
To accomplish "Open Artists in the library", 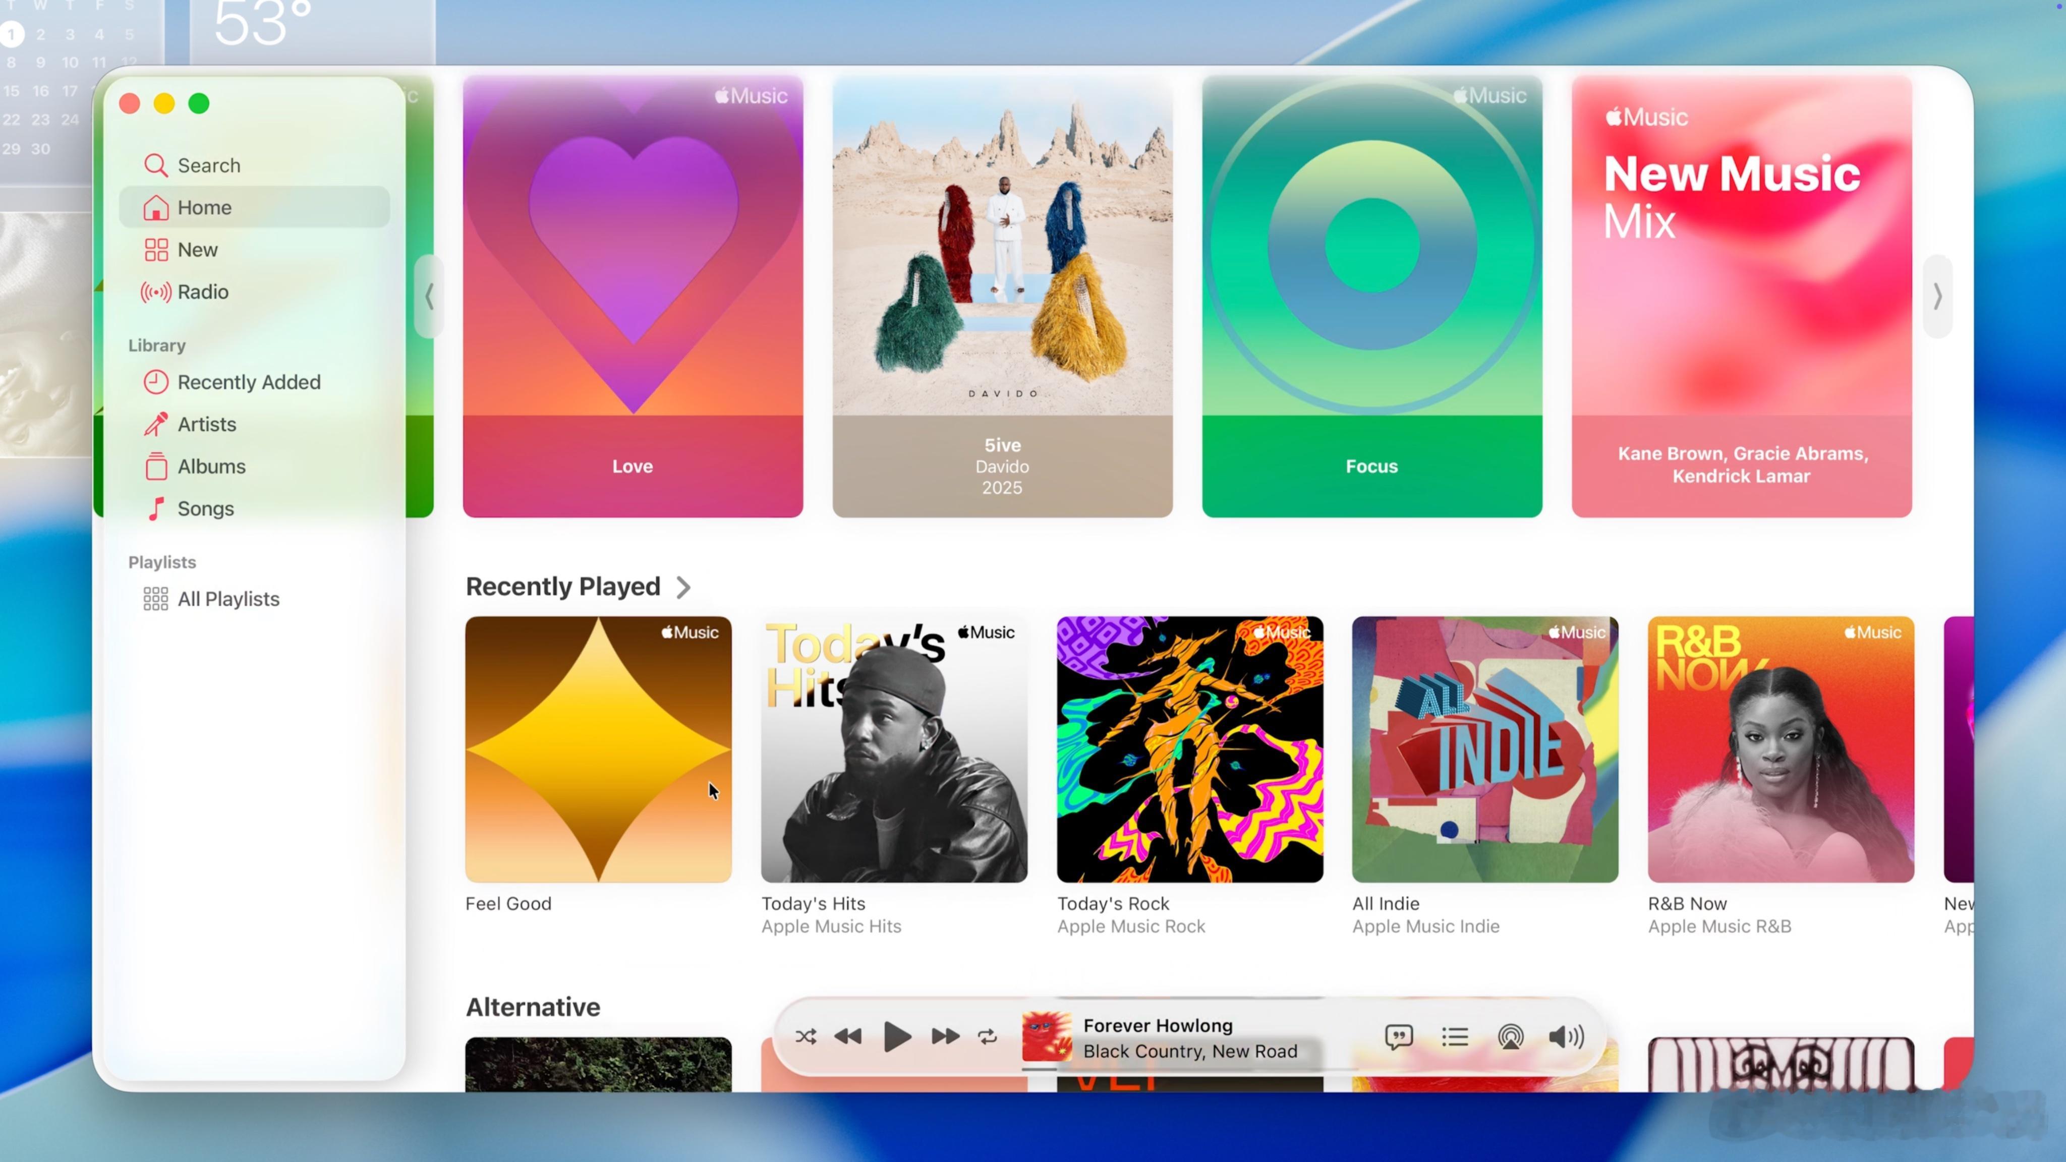I will pos(254,424).
